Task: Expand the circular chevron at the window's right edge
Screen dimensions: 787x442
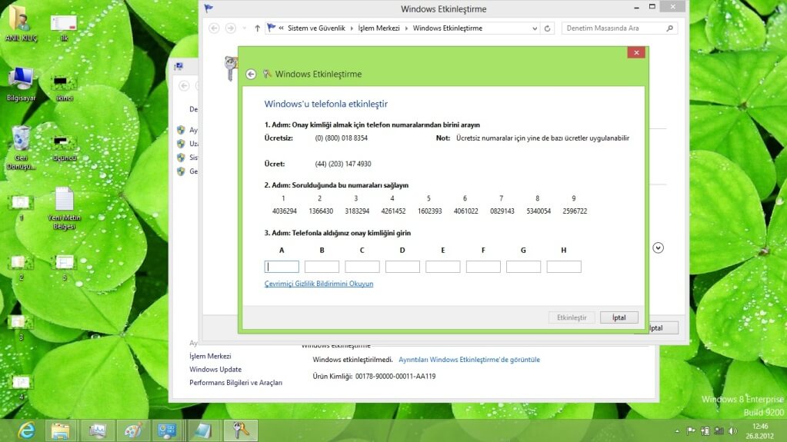Action: 658,248
